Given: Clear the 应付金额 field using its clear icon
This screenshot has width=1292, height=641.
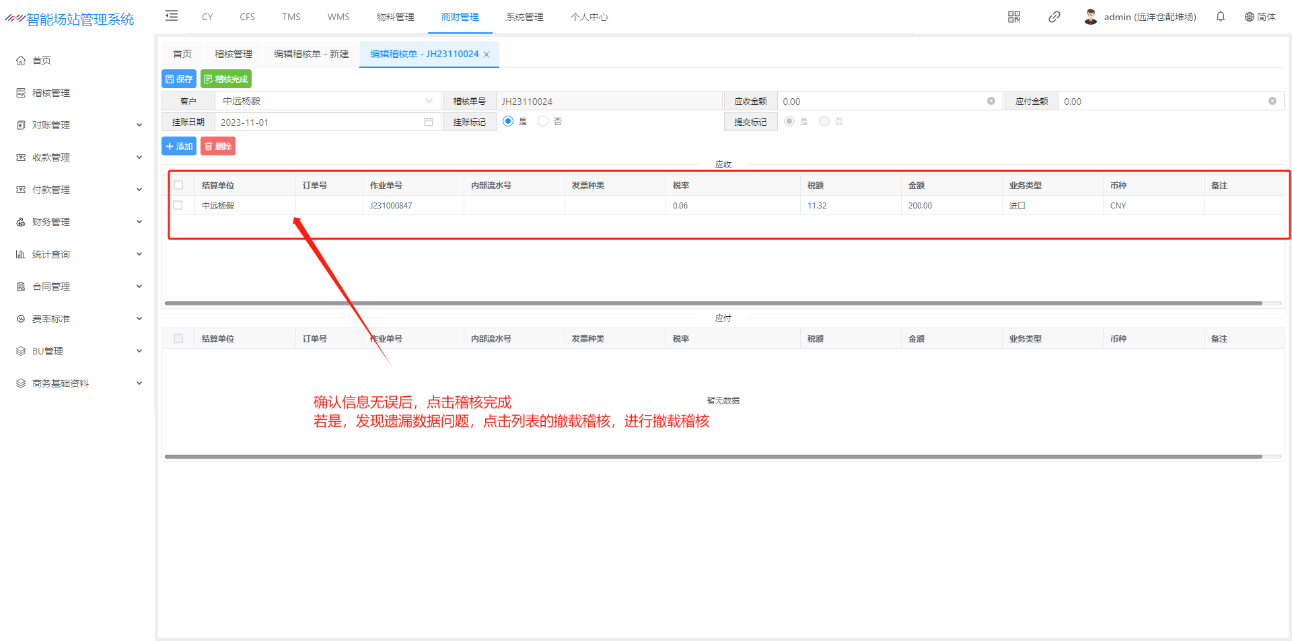Looking at the screenshot, I should click(1272, 102).
